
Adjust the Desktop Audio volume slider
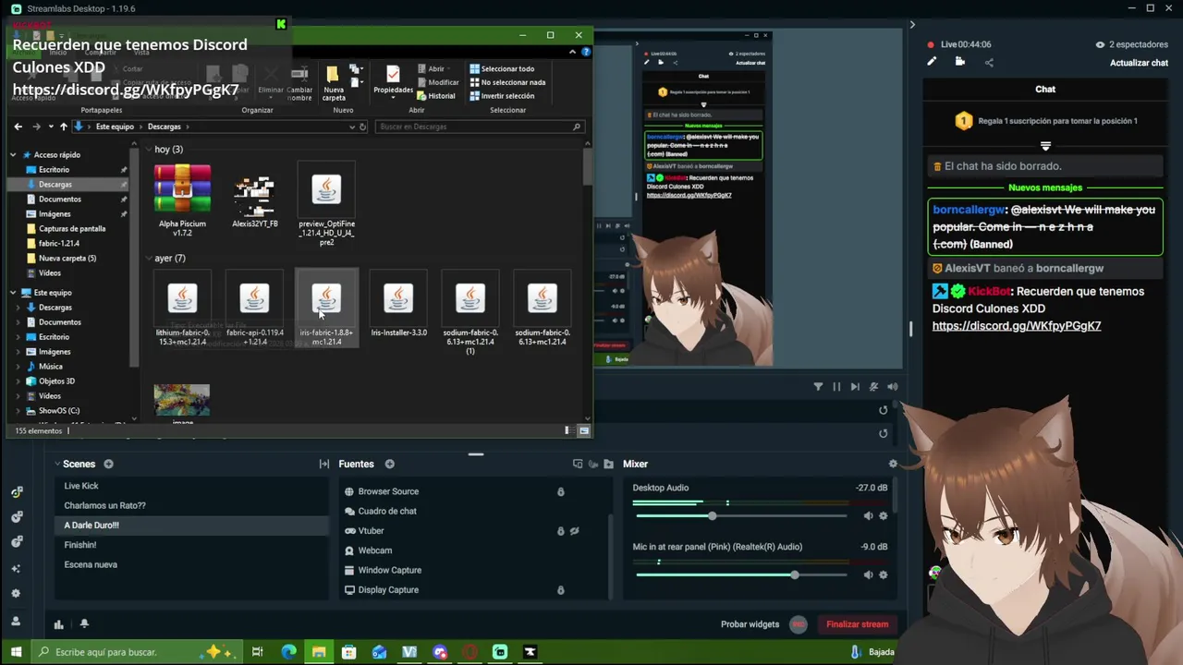(x=741, y=515)
